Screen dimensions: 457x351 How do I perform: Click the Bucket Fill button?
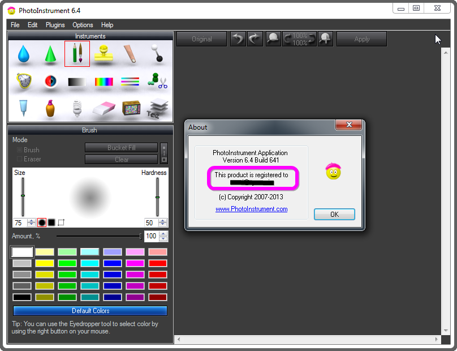tap(121, 148)
